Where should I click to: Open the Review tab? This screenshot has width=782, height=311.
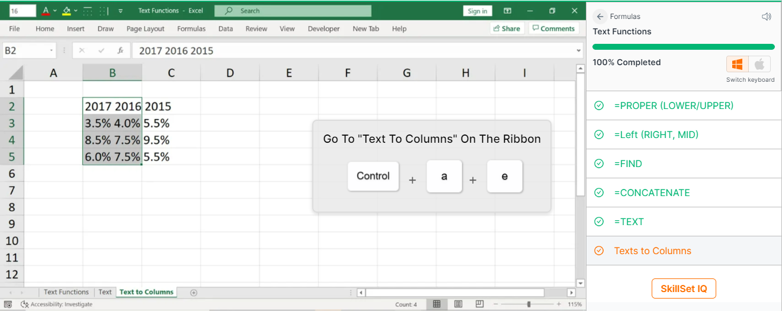257,28
